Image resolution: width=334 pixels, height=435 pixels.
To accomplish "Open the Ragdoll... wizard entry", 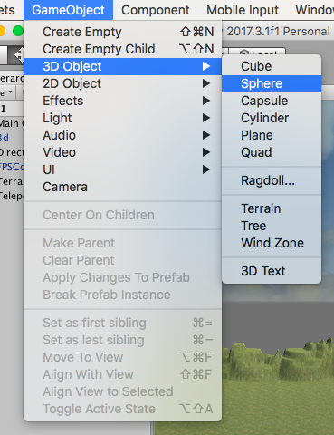I will pyautogui.click(x=272, y=180).
